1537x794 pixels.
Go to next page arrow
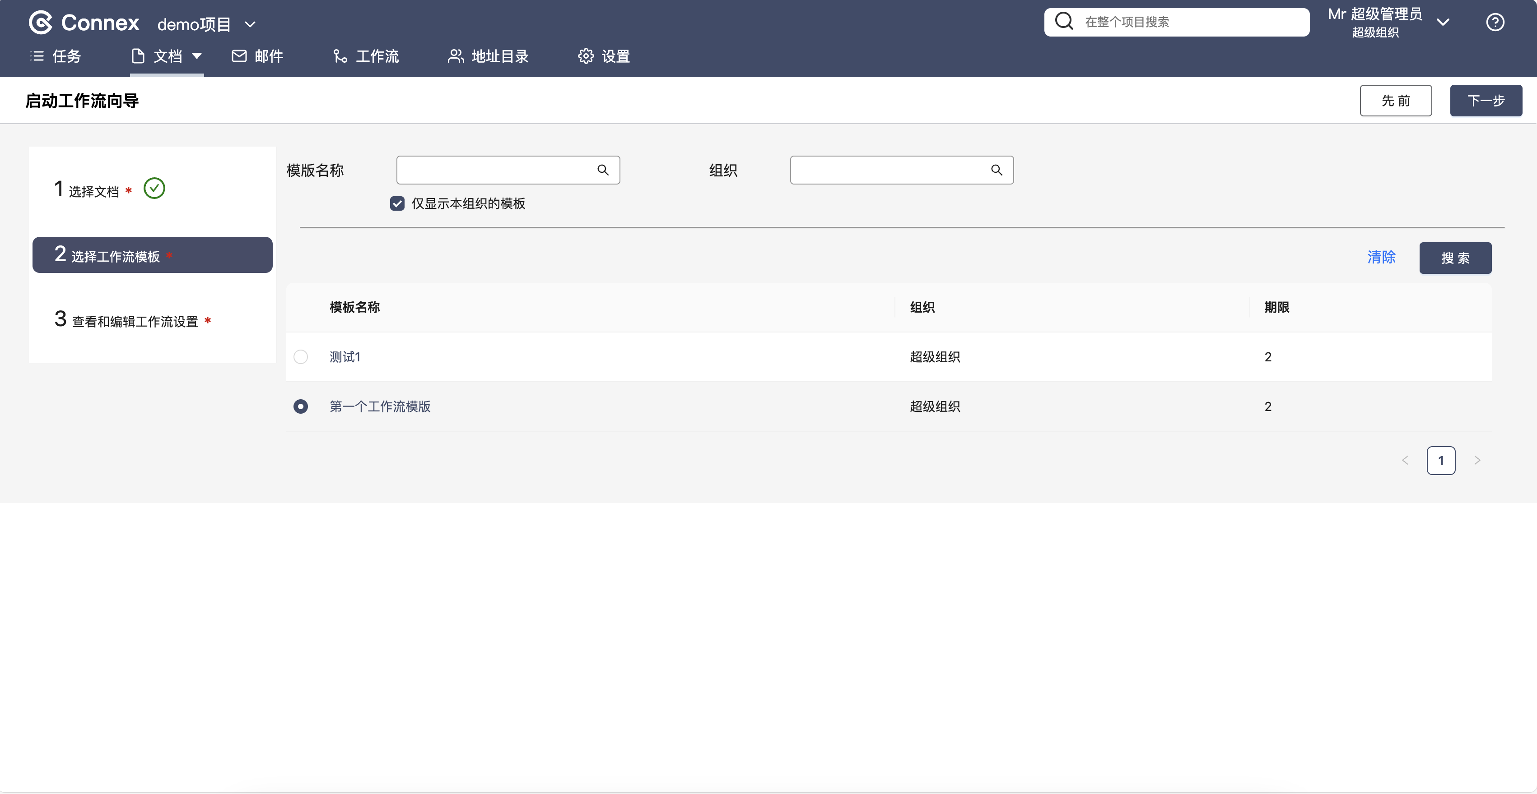click(1477, 460)
